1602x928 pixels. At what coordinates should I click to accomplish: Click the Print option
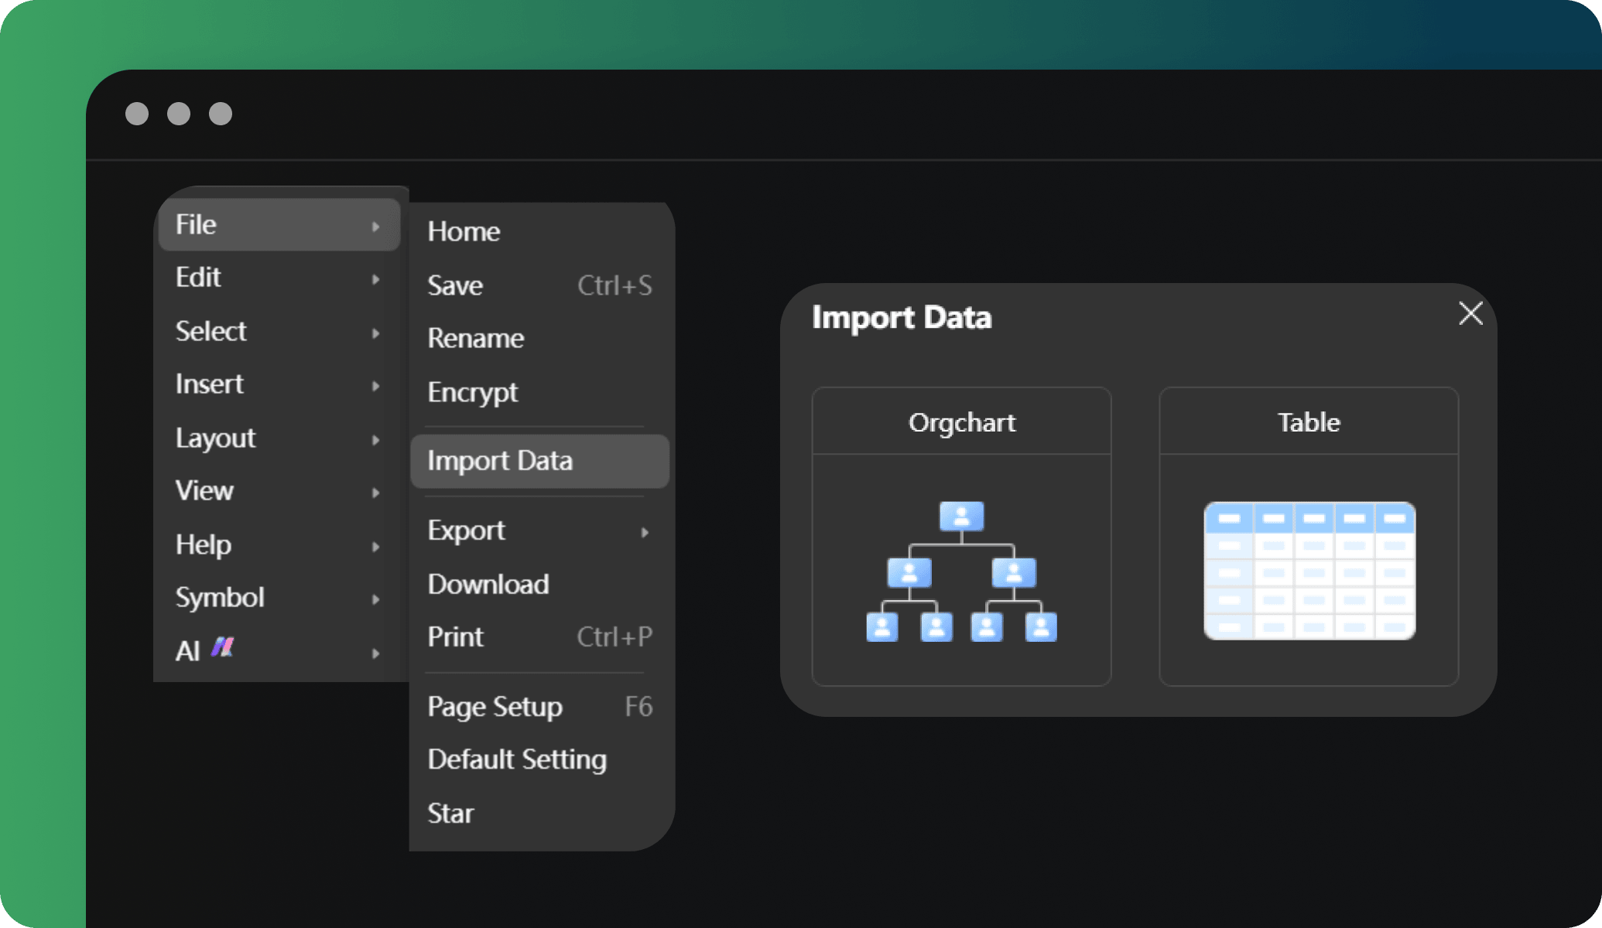[x=456, y=635]
